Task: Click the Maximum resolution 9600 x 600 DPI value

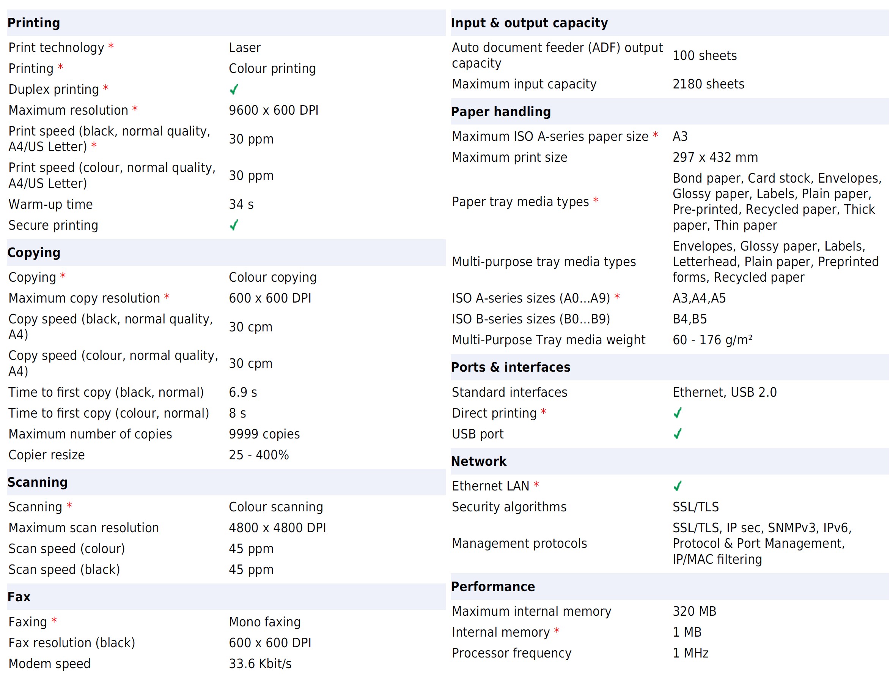Action: (x=274, y=110)
